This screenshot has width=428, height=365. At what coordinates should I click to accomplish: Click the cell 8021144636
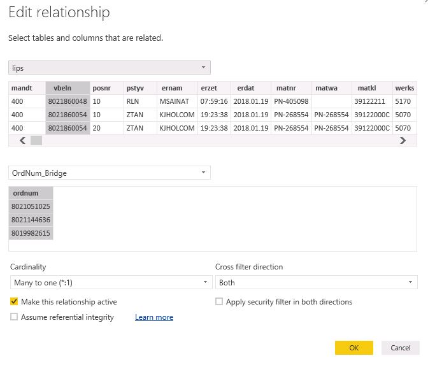31,220
